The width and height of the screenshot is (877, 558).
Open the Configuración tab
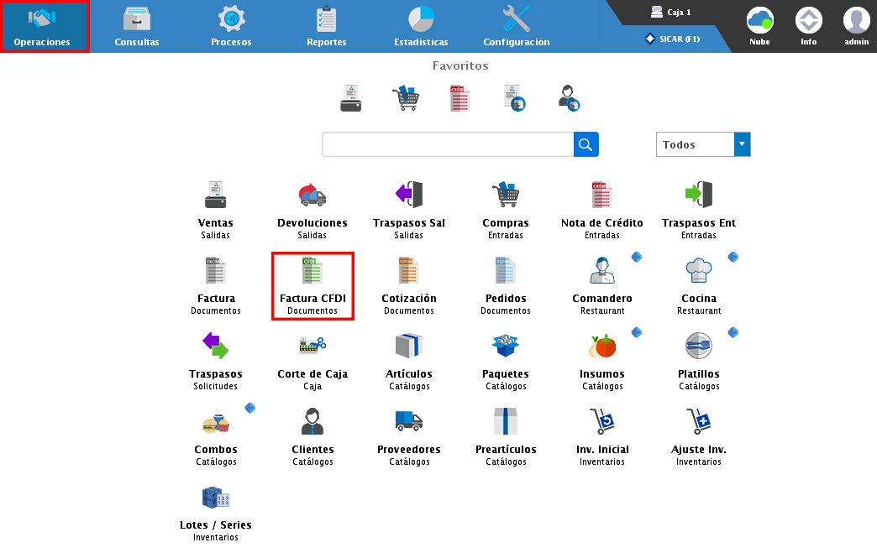coord(516,27)
